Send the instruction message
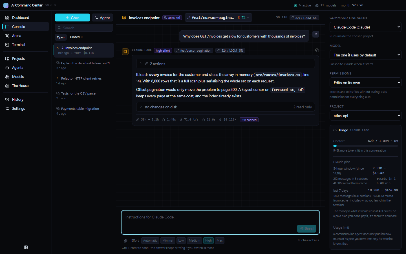The width and height of the screenshot is (406, 254). coord(307,229)
